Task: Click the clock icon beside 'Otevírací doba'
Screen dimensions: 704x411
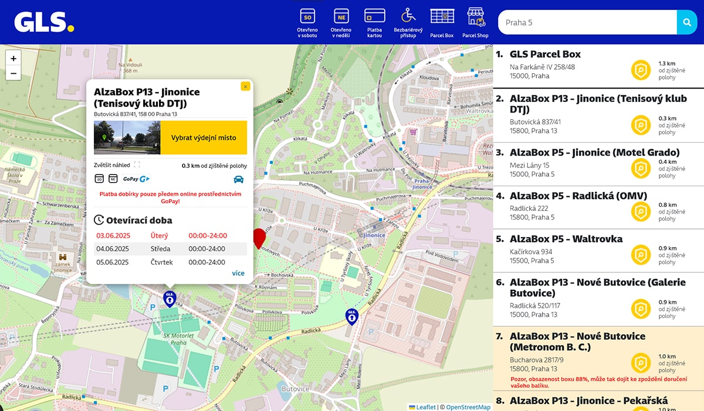Action: (x=99, y=221)
